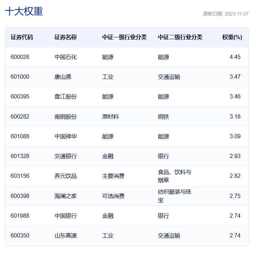Select the stock name 中国神华
Screen dimensions: 259x253
pos(66,137)
